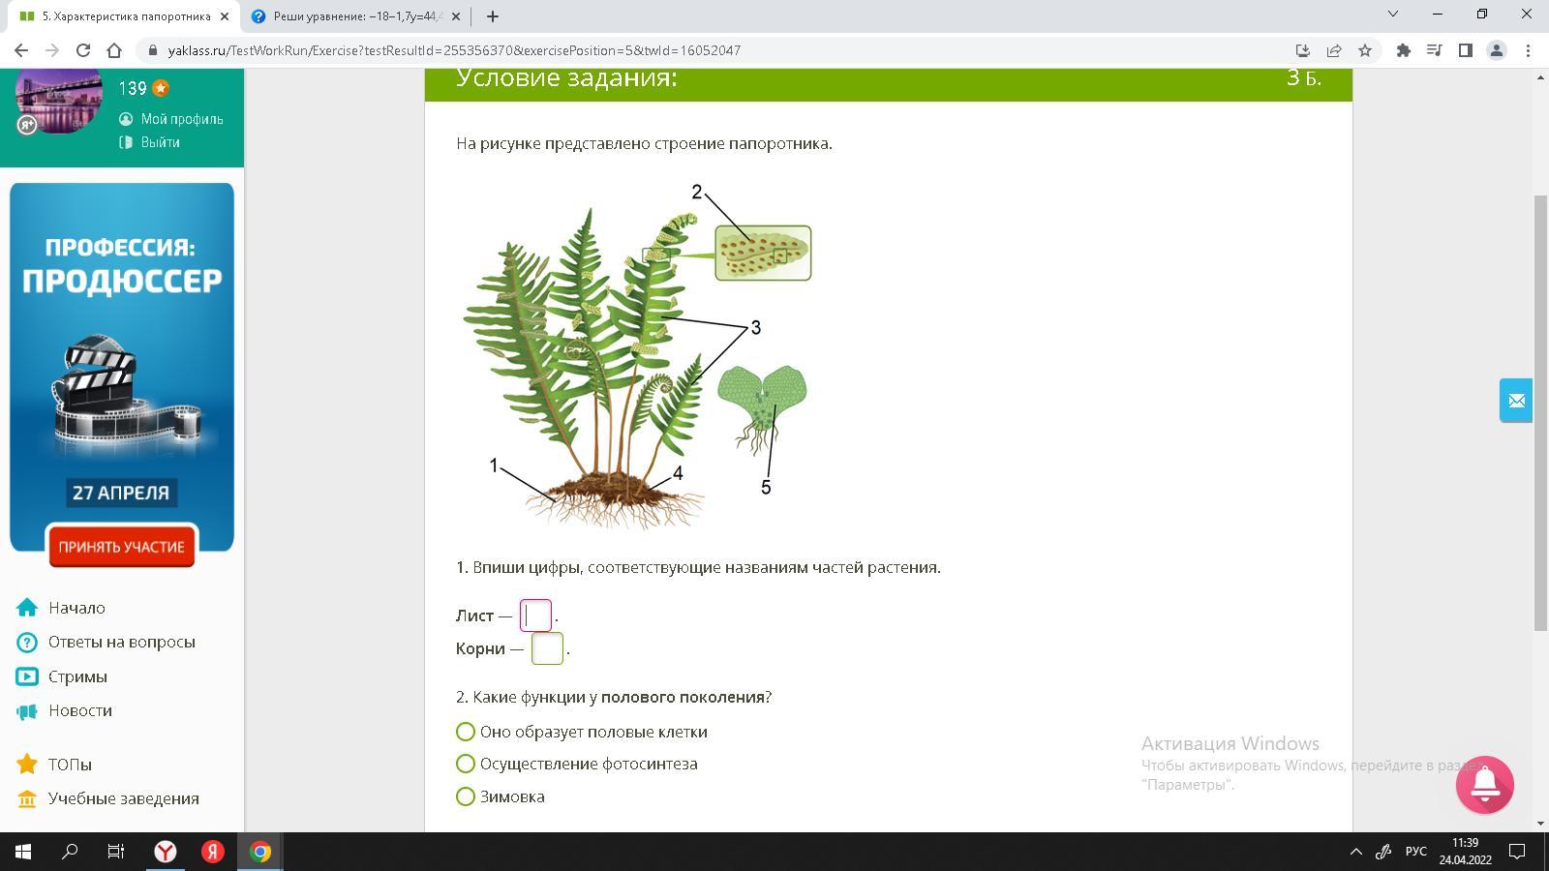Click the Профессия Продюссер ad banner

tap(122, 367)
